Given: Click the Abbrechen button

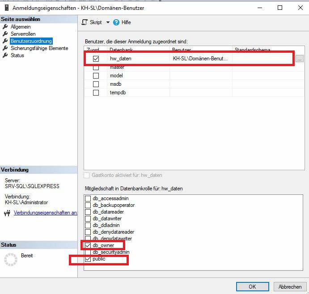Looking at the screenshot, I should (290, 286).
